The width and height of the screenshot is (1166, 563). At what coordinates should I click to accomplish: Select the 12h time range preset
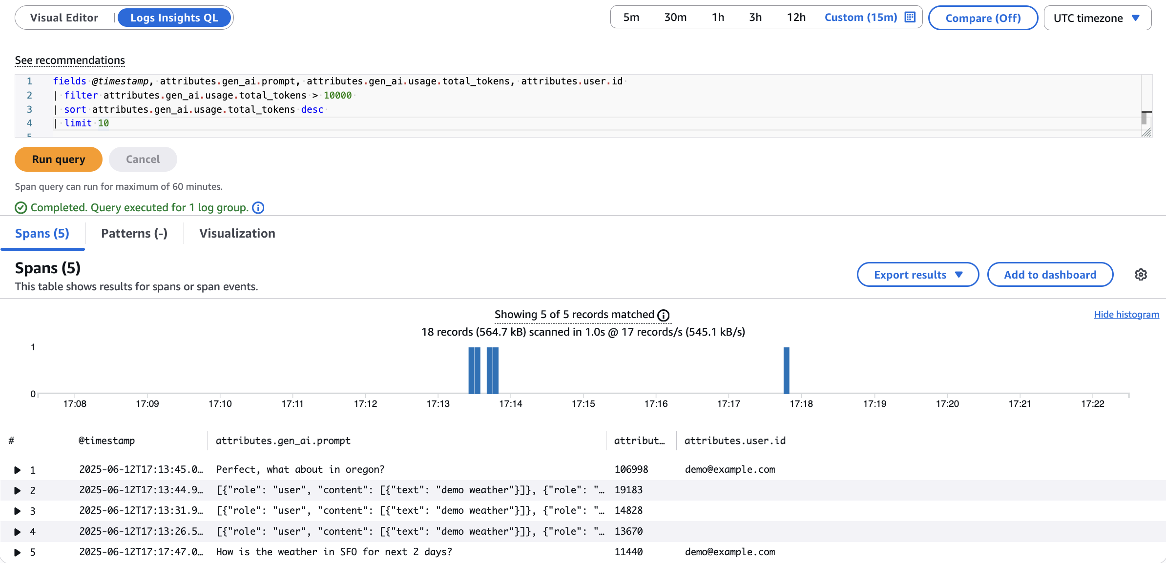[796, 17]
